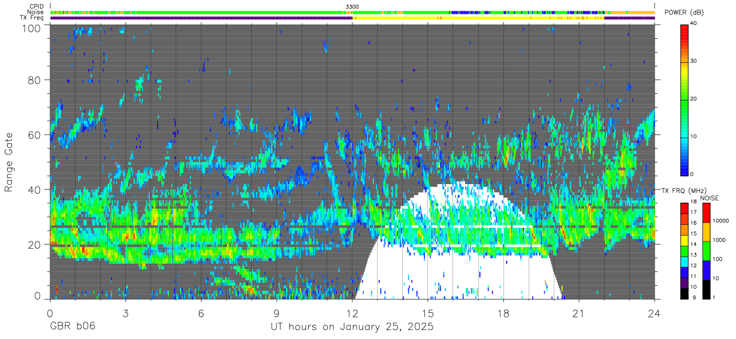Click the TX Freq row label
This screenshot has height=339, width=736.
(32, 18)
